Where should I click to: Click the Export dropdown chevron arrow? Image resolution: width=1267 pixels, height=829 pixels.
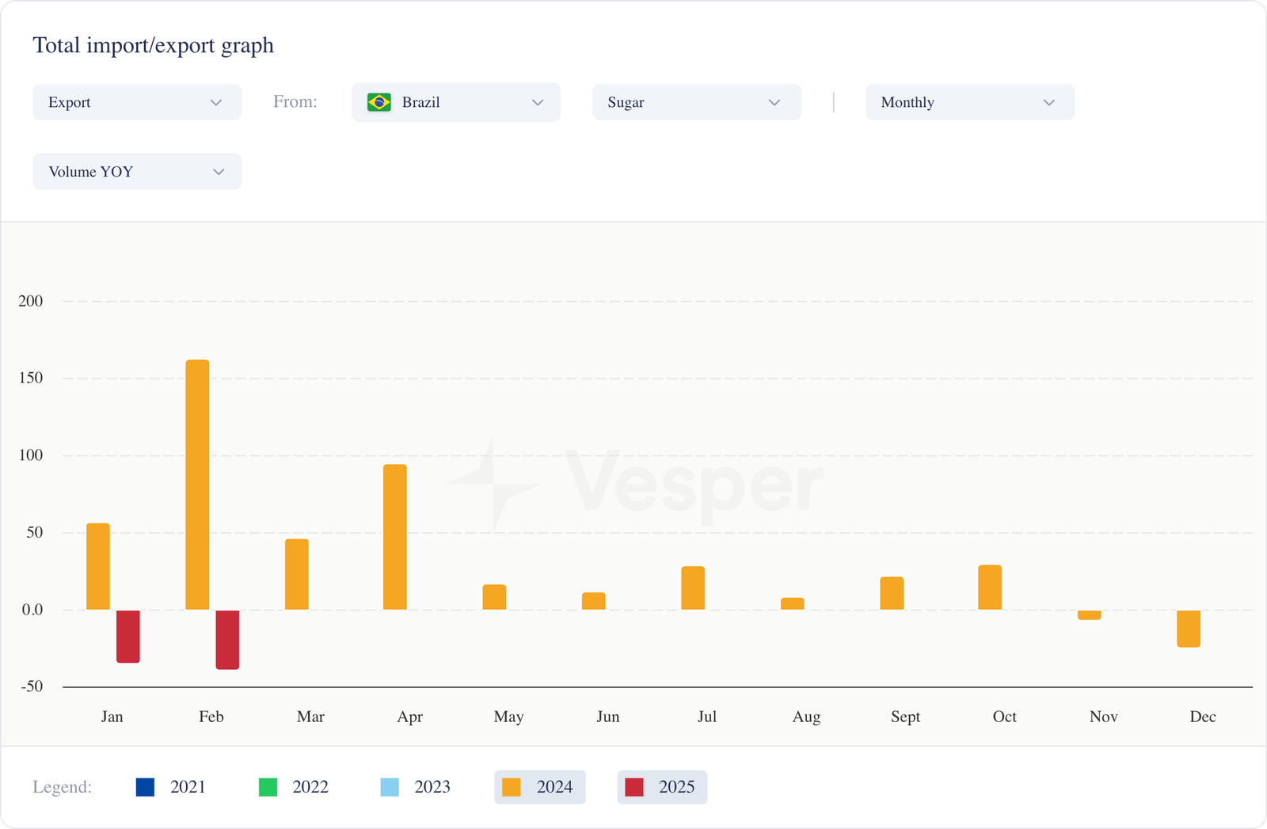pos(216,103)
